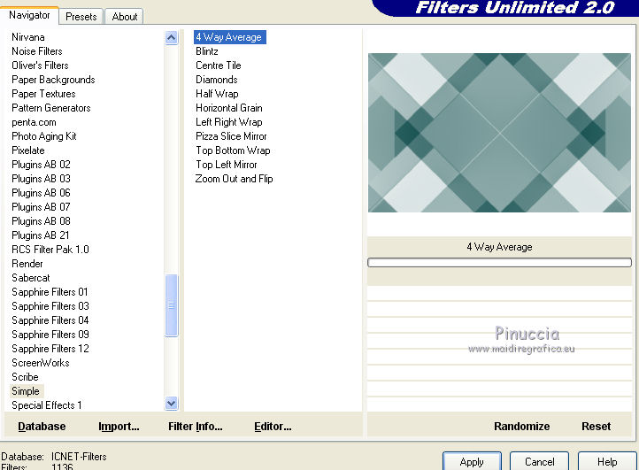The height and width of the screenshot is (470, 639).
Task: Select Sapphire Filters 04 category
Action: 50,320
